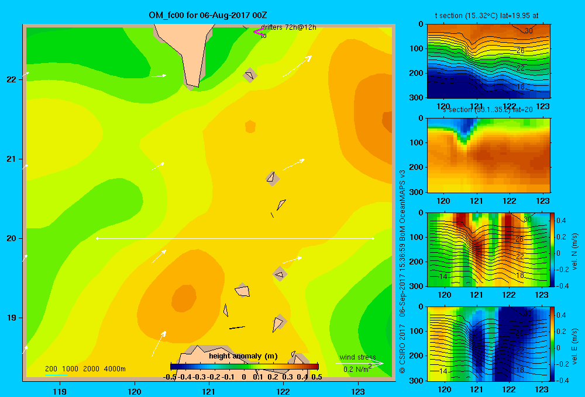Click latitude tick label 20 on main map
The height and width of the screenshot is (397, 585).
click(x=11, y=238)
